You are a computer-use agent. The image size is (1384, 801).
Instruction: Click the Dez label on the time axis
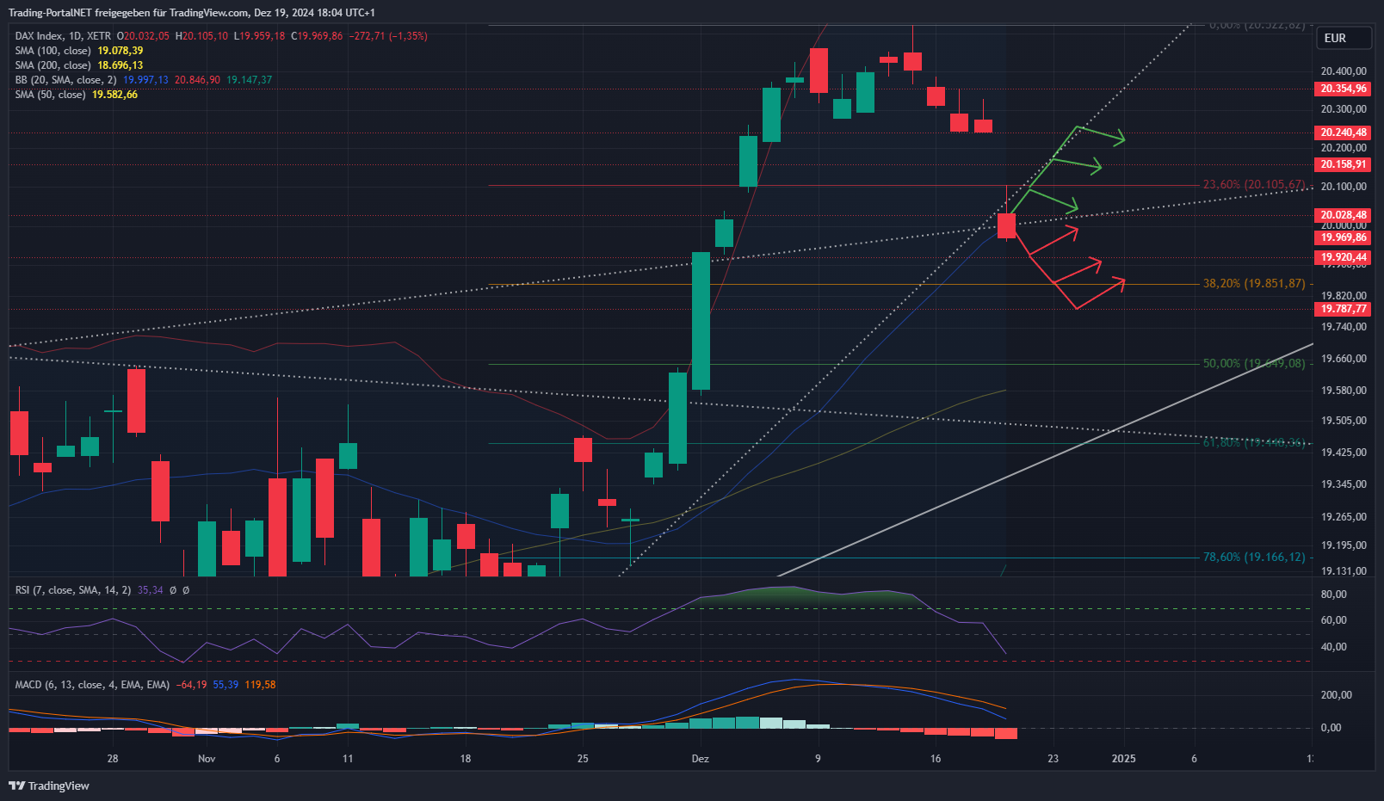click(701, 759)
